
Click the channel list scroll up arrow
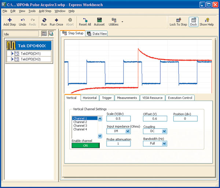(100, 119)
